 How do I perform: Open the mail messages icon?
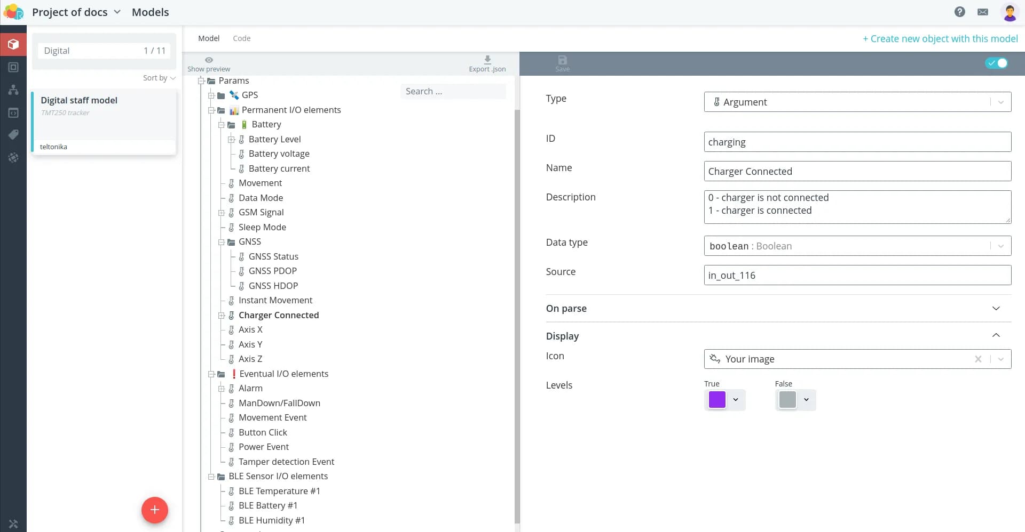982,12
